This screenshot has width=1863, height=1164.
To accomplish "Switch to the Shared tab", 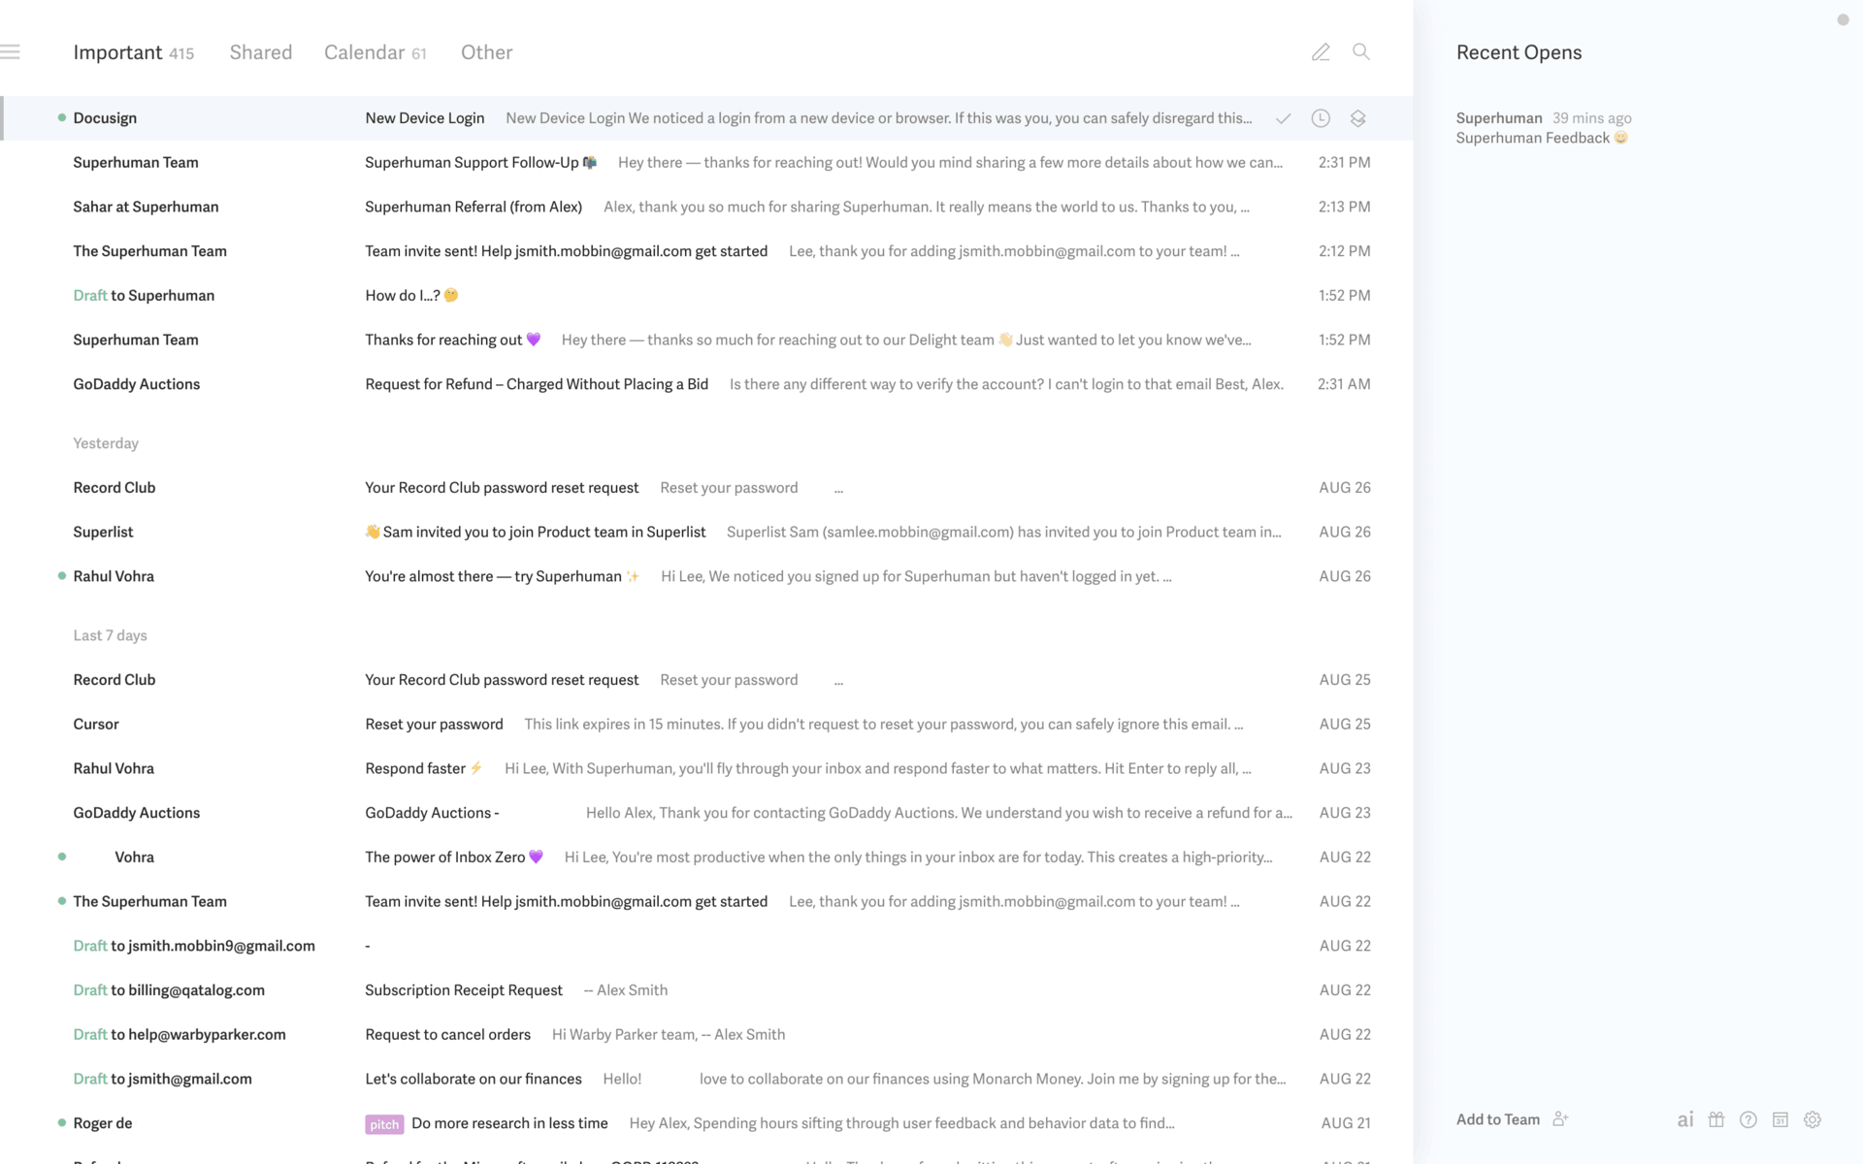I will click(x=261, y=52).
